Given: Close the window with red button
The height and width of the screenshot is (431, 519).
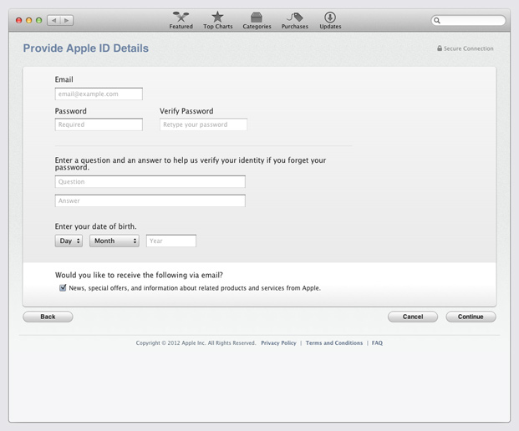Looking at the screenshot, I should coord(19,21).
